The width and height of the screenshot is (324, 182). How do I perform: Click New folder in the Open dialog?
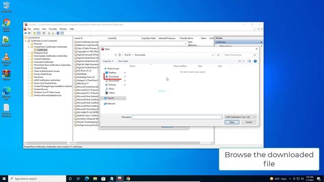point(123,61)
